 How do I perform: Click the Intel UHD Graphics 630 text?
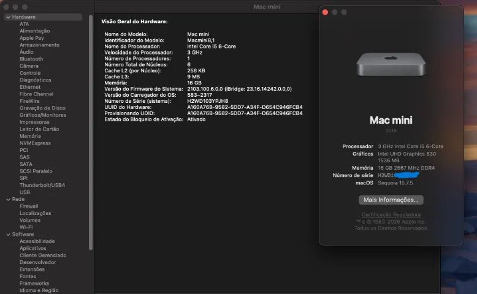click(x=406, y=154)
